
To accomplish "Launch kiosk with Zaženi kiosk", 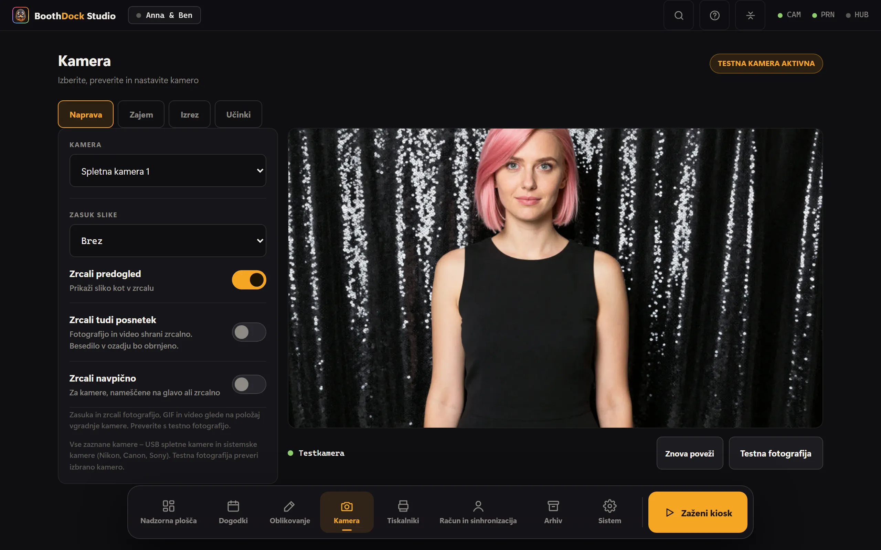I will point(698,512).
